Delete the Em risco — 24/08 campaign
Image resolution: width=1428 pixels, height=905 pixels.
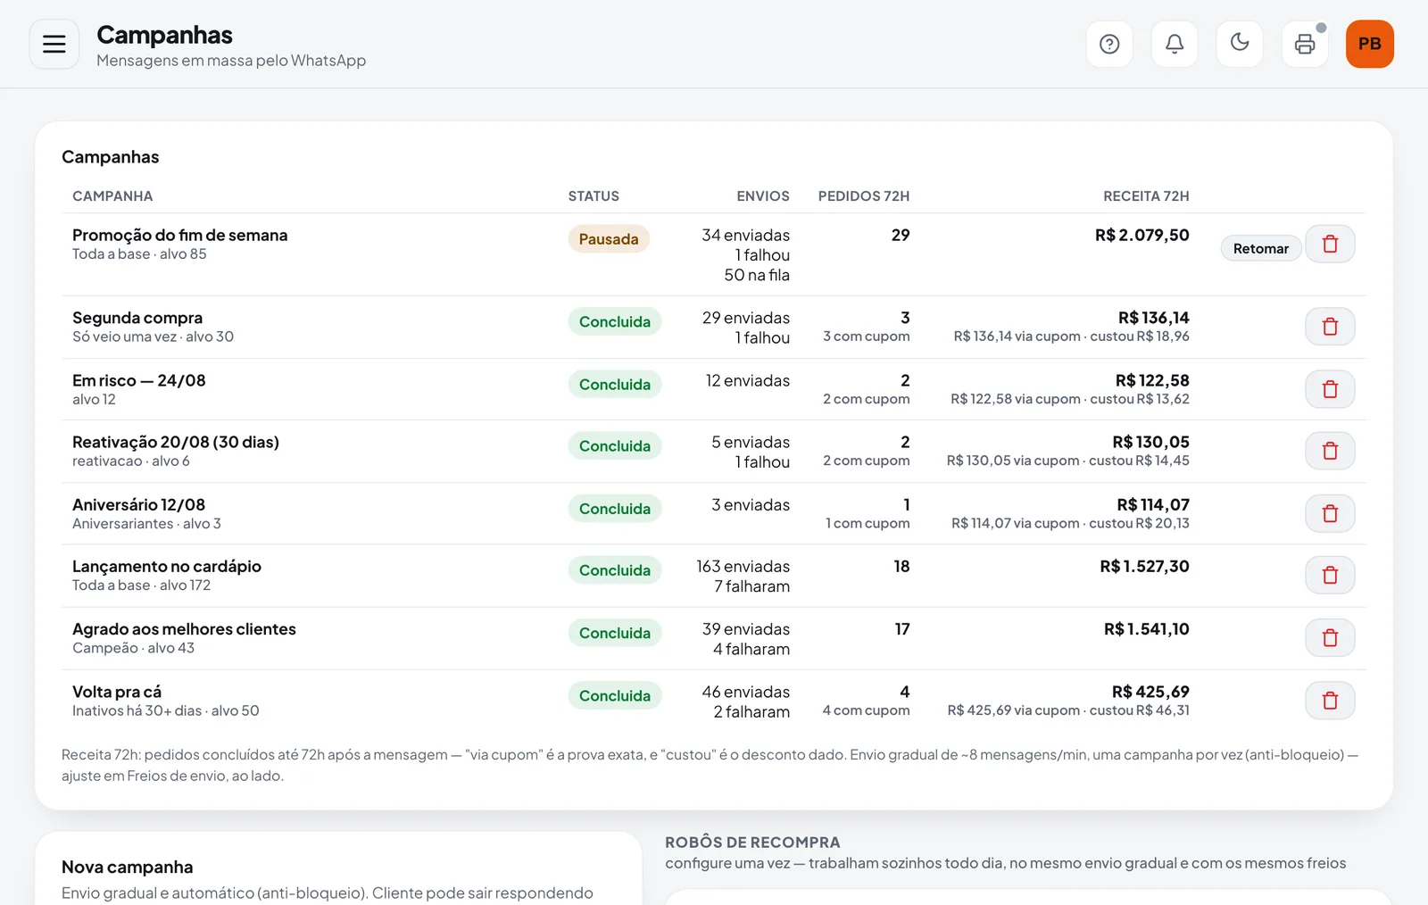(1330, 389)
